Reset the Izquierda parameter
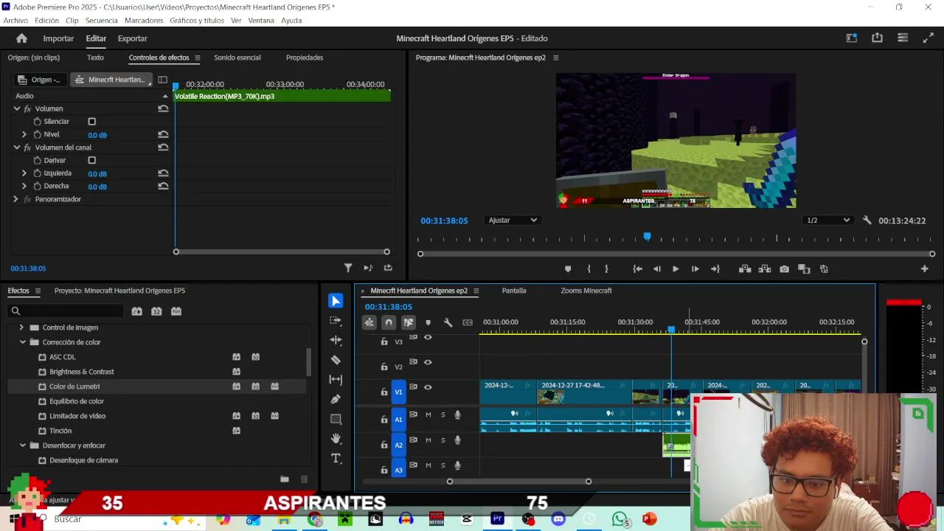 pos(163,173)
